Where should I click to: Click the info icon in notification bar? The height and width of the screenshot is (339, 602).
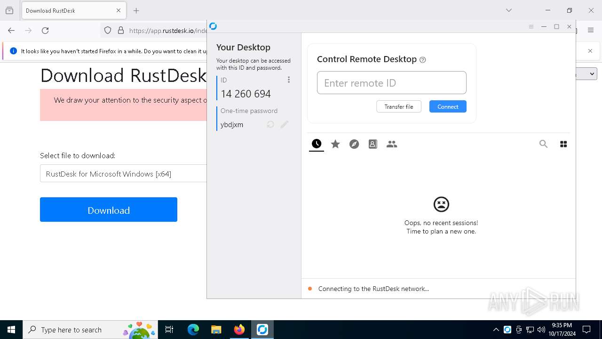click(x=13, y=51)
